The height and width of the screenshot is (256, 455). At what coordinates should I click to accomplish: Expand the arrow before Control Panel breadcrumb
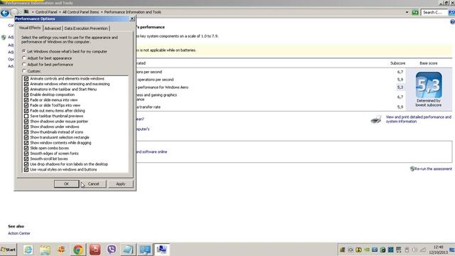33,12
